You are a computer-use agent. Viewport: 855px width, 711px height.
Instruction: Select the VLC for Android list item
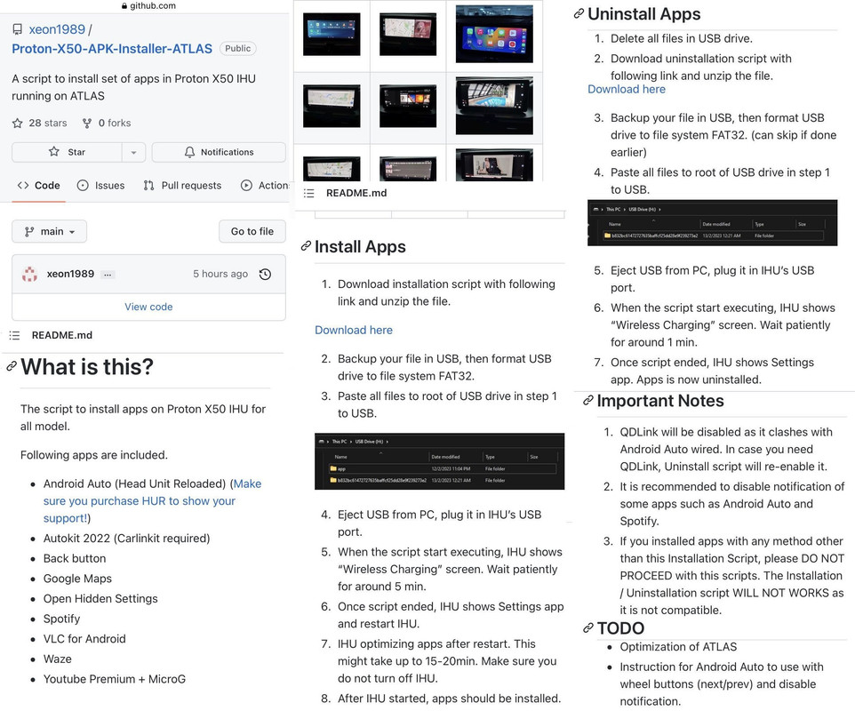(84, 639)
